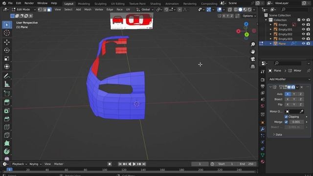Screen dimensions: 313x176
Task: Switch to the Modeling workspace tab
Action: tap(84, 3)
